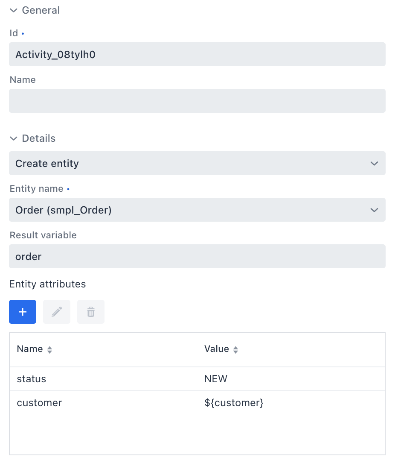This screenshot has width=395, height=463.
Task: Open the Create entity action dropdown
Action: point(197,163)
